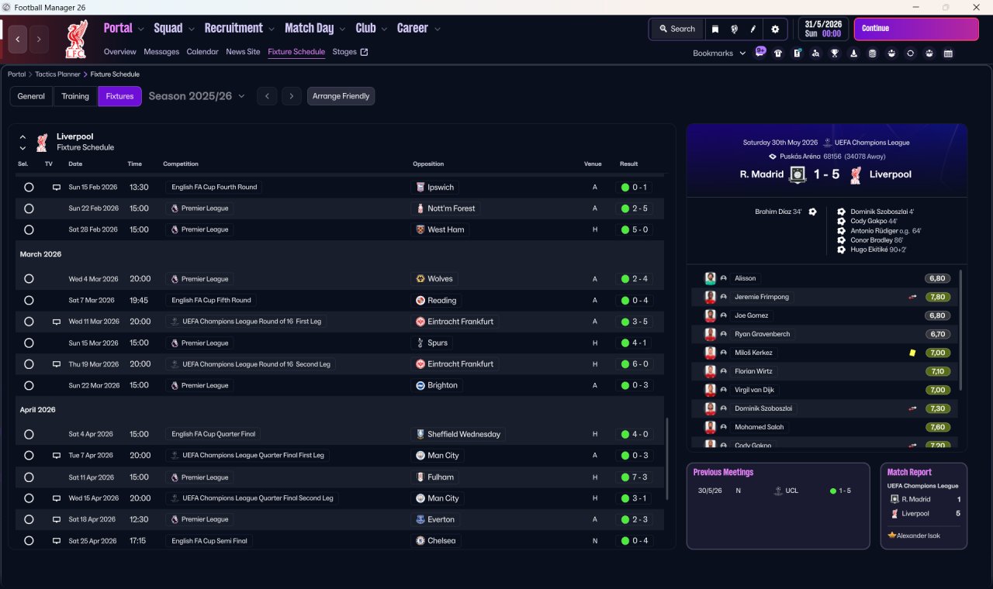Open the coins finances bookmark icon
The image size is (993, 589).
tap(873, 53)
